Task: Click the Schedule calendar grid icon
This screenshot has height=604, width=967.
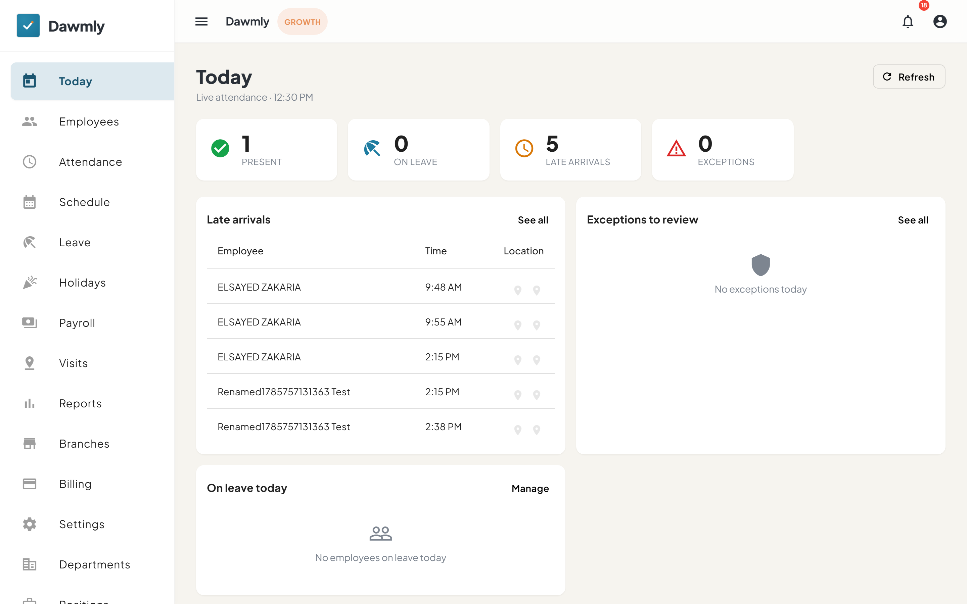Action: click(x=30, y=202)
